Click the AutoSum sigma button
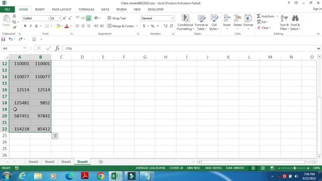 tap(265, 16)
